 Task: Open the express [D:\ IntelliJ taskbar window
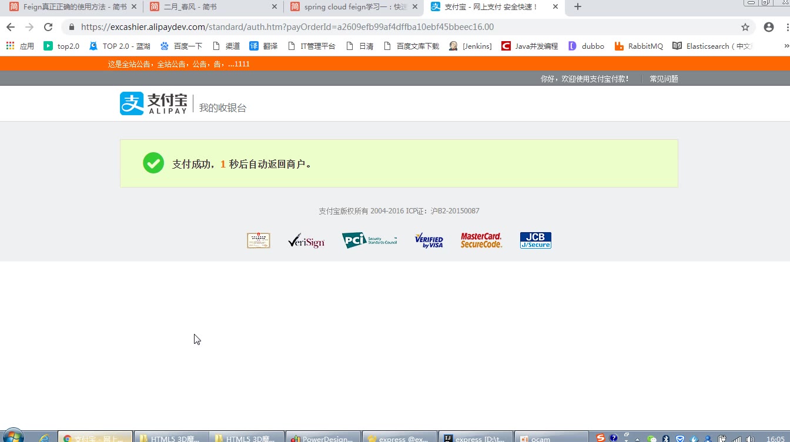pyautogui.click(x=476, y=438)
